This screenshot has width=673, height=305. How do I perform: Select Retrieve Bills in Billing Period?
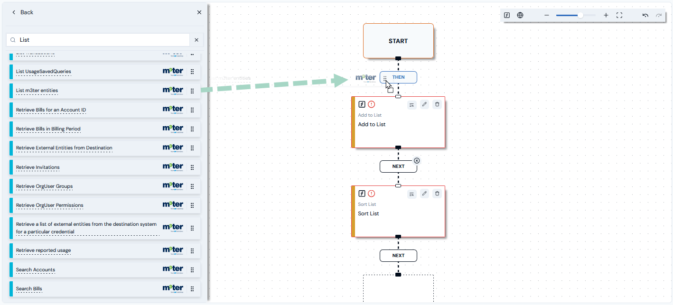[104, 129]
